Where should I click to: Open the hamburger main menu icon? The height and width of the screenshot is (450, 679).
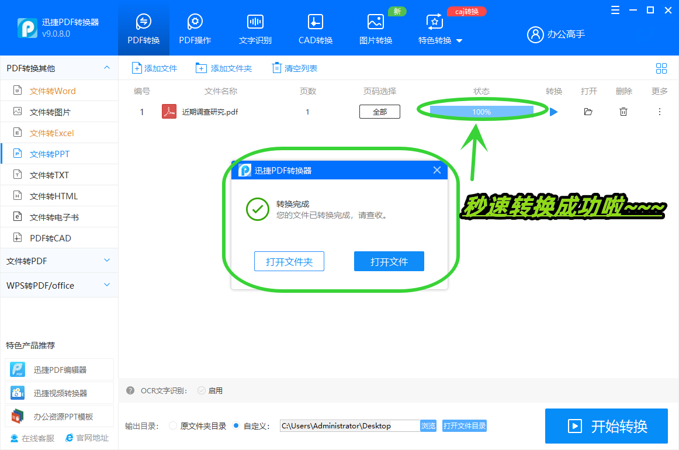[x=615, y=10]
